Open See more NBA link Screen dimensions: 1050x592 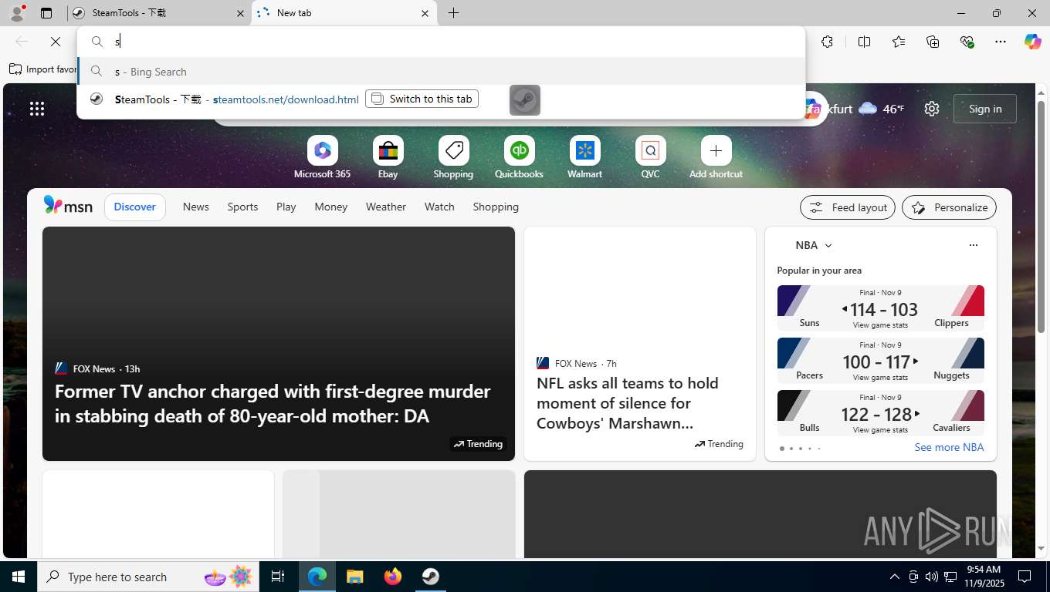tap(949, 447)
